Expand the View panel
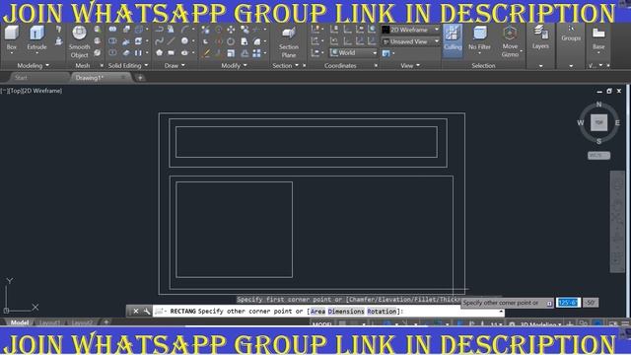Viewport: 631px width, 355px height. pyautogui.click(x=410, y=65)
